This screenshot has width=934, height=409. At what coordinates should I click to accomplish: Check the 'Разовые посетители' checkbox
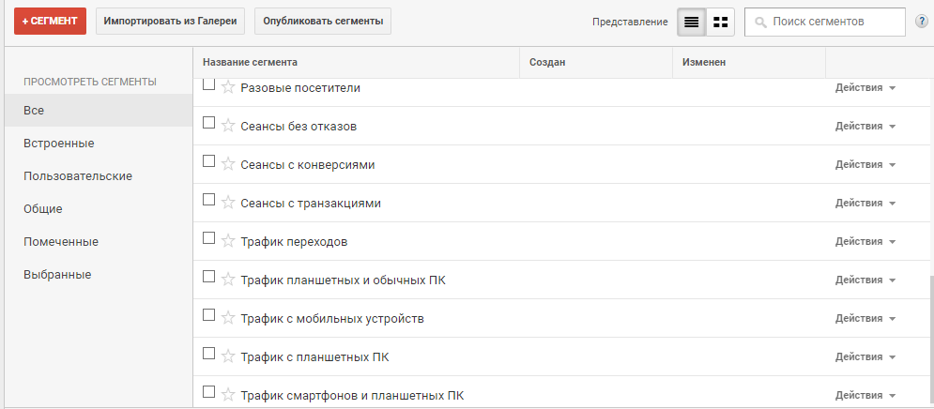(209, 85)
